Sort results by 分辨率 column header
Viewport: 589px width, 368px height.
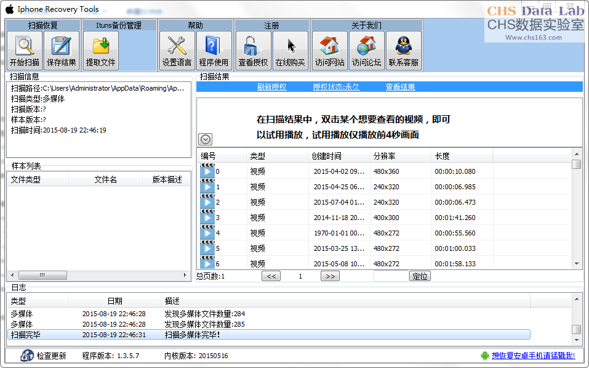point(401,156)
